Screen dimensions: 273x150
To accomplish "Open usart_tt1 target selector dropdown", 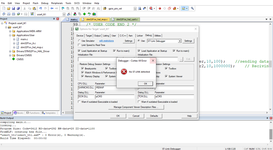I will click(64, 14).
